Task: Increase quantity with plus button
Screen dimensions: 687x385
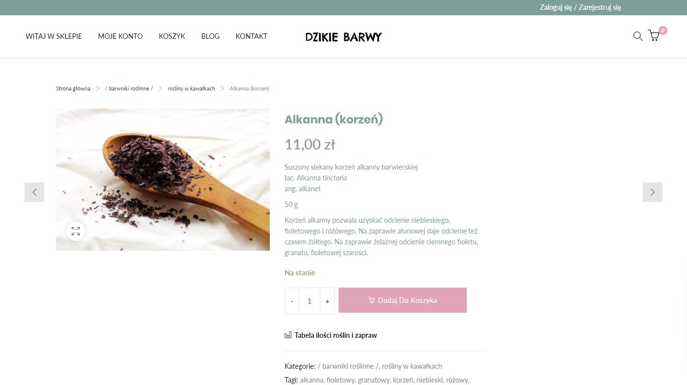Action: tap(327, 301)
